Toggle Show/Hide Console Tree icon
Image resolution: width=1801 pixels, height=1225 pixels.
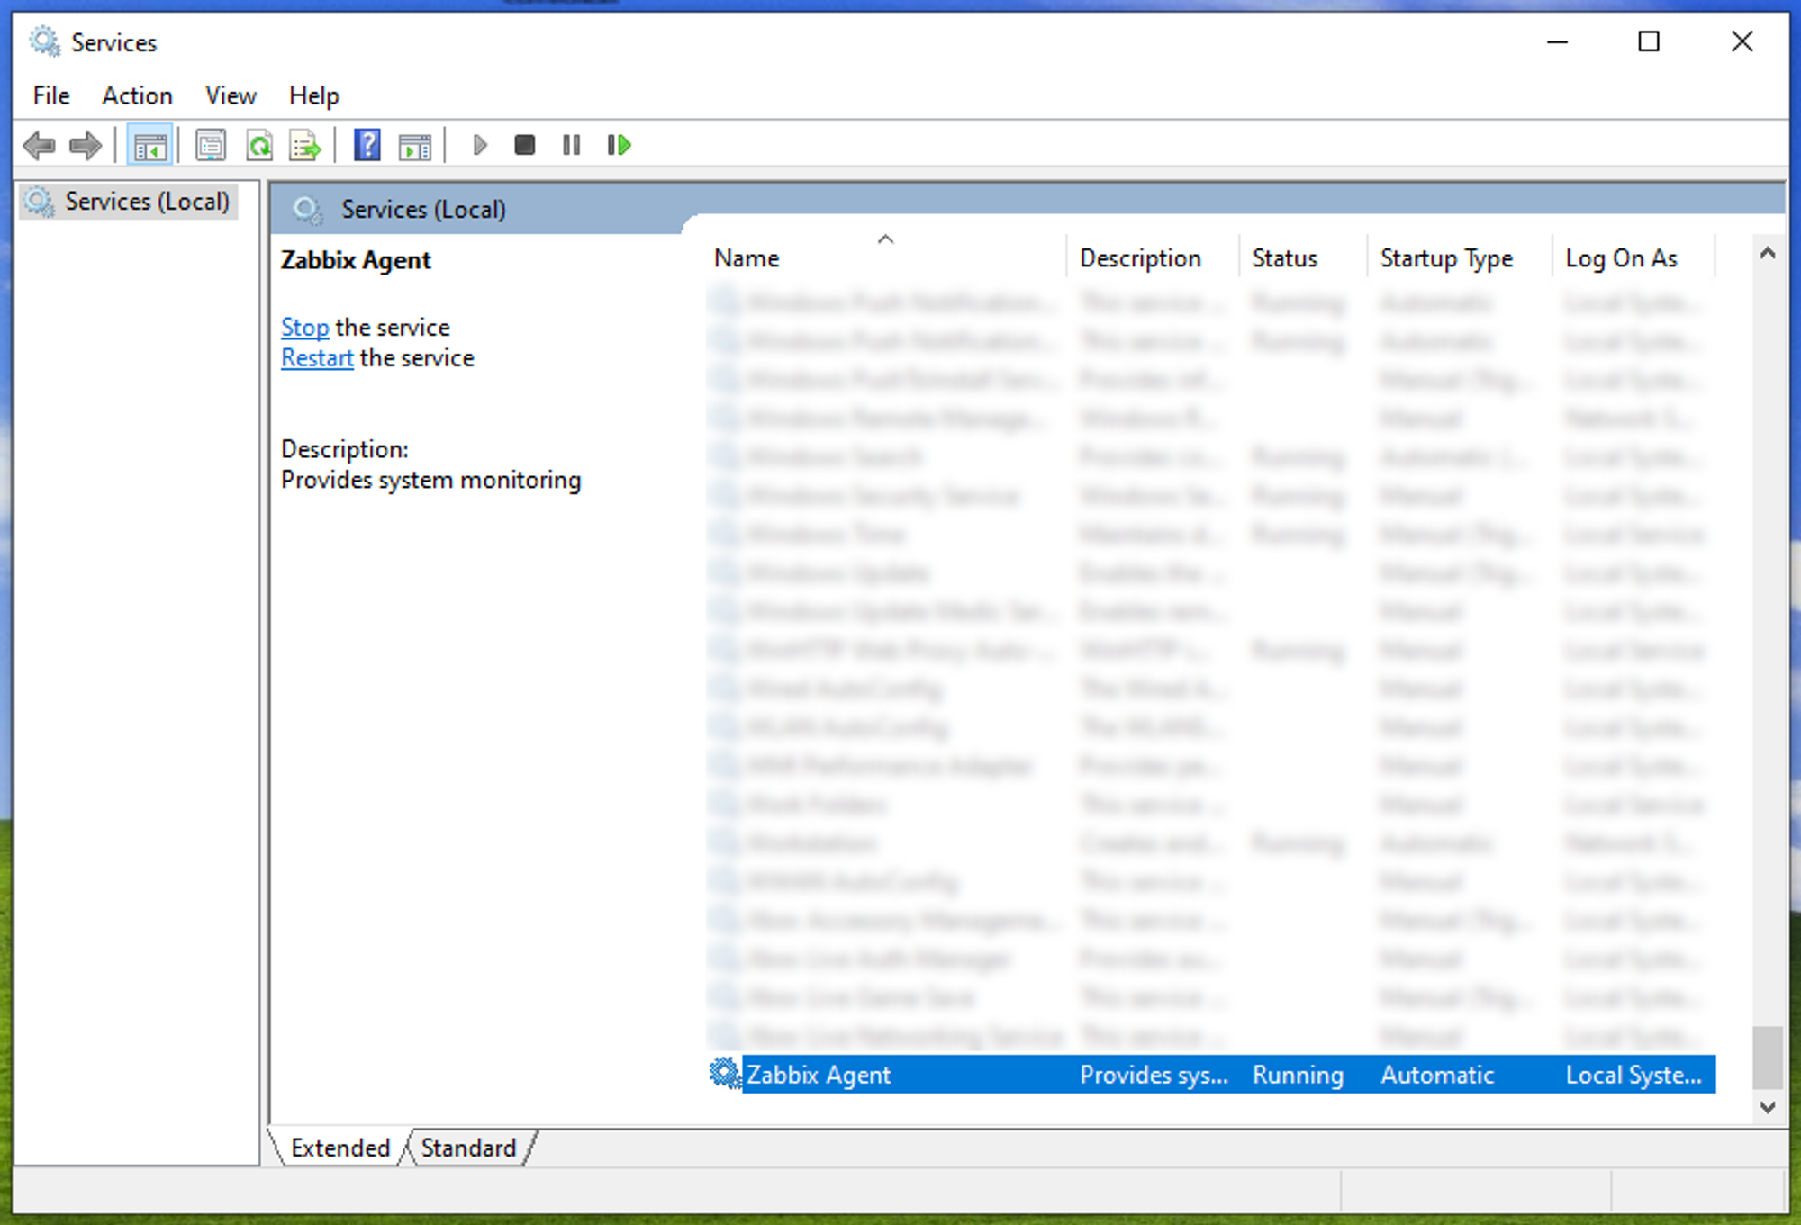click(149, 145)
